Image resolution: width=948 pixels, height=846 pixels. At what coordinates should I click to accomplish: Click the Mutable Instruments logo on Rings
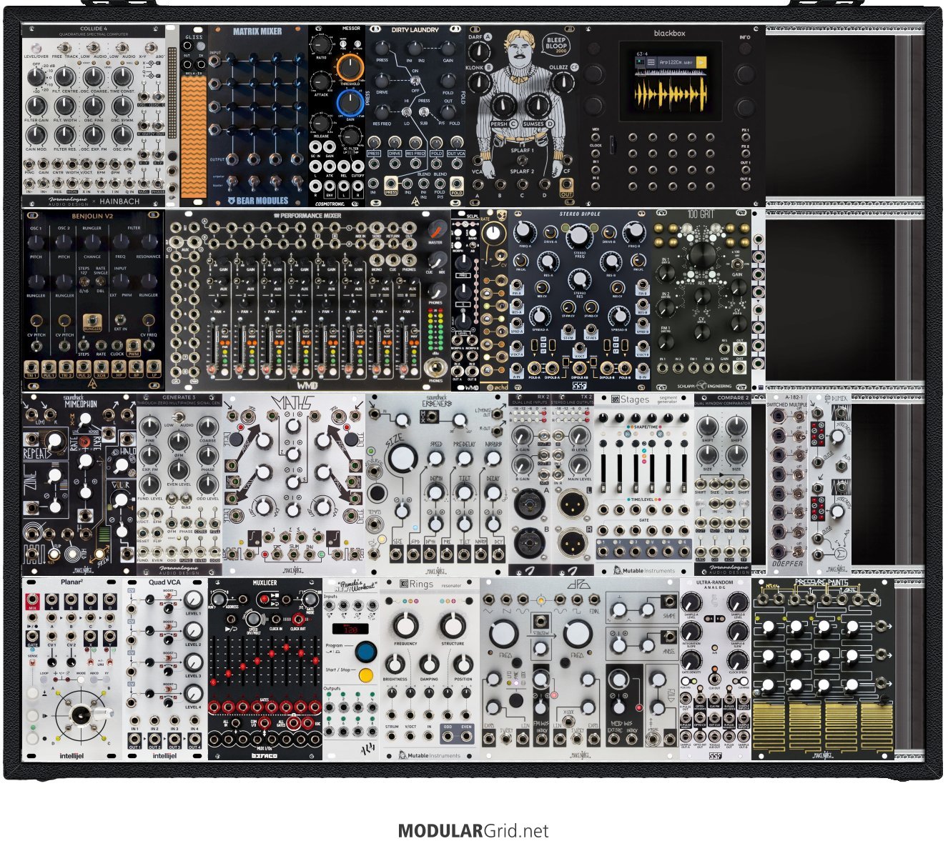pos(430,755)
